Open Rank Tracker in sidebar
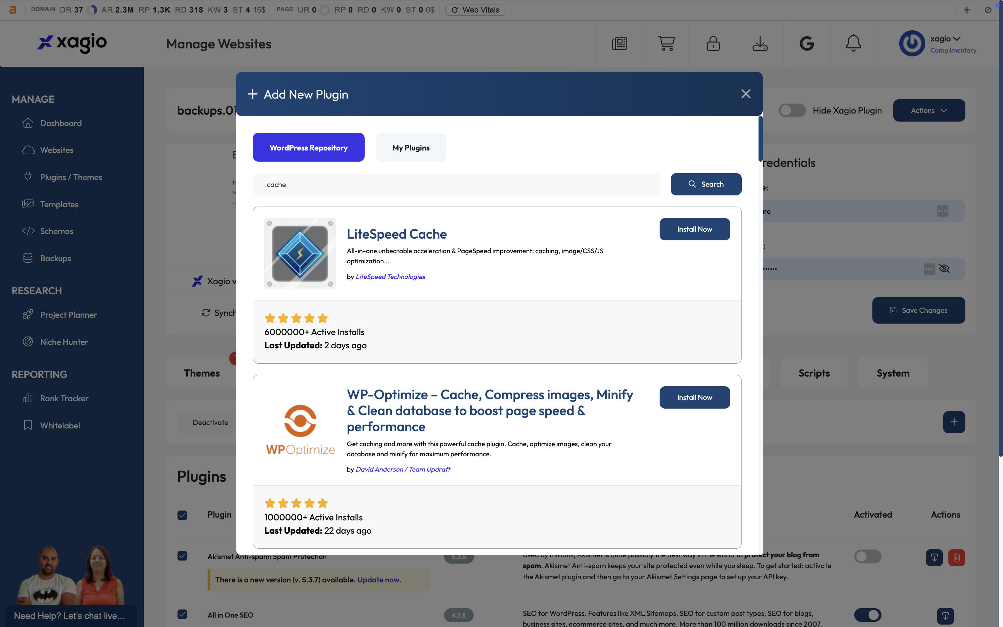 tap(55, 398)
